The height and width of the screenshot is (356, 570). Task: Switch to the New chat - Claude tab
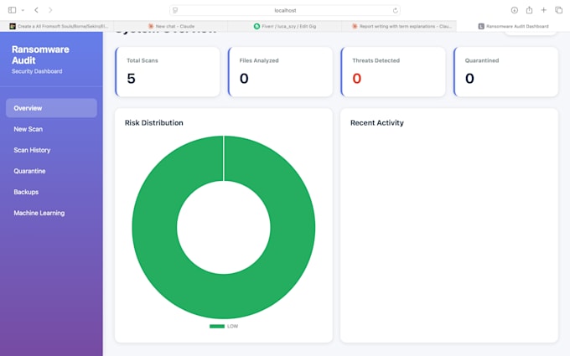(171, 26)
